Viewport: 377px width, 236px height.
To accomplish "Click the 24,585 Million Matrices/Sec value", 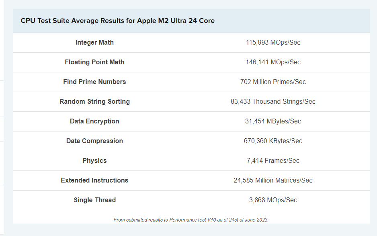I will (273, 181).
